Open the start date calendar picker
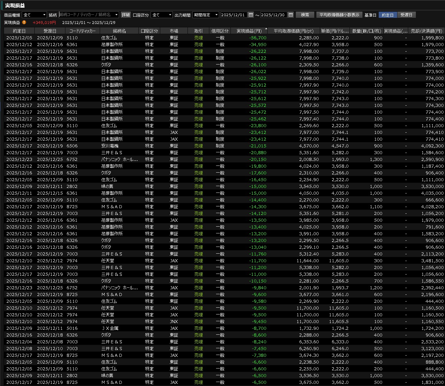 (x=251, y=15)
